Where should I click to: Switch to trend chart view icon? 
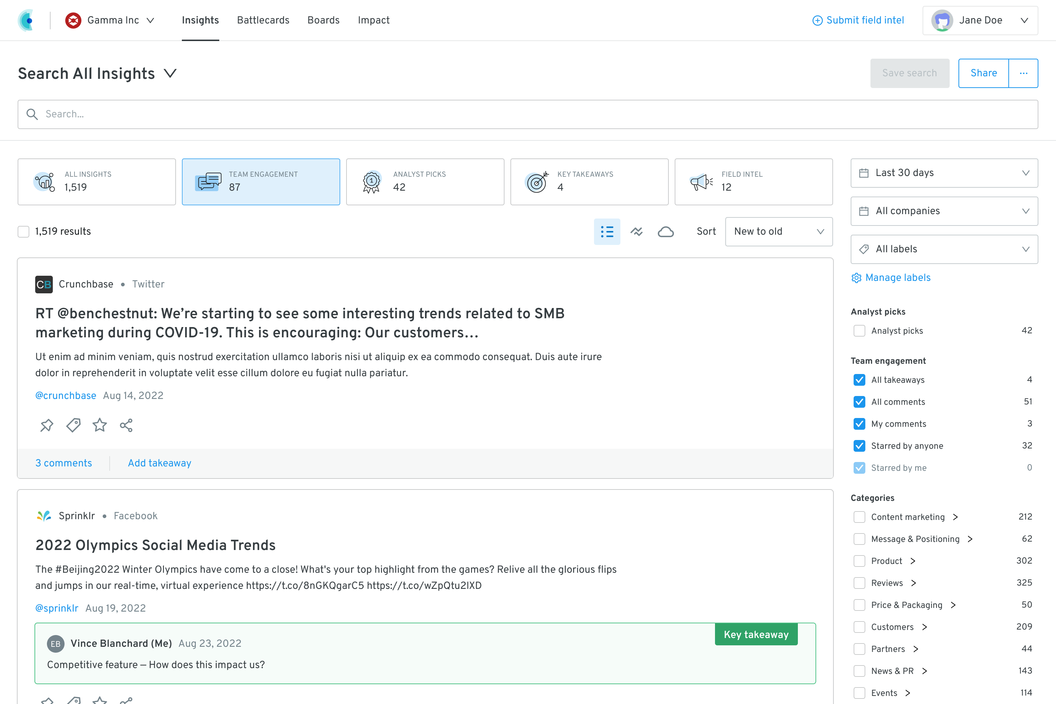(636, 232)
